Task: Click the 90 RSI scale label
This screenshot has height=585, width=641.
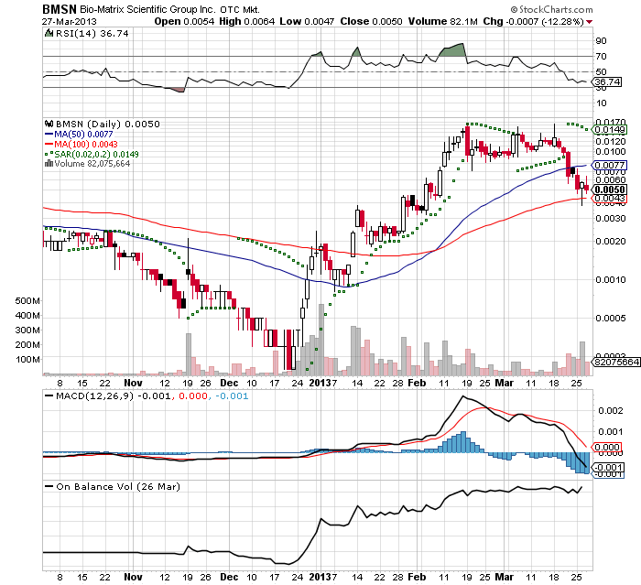Action: (602, 41)
